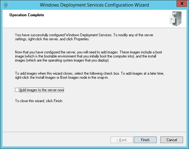Click the 'boot image' phrase in second paragraph
The width and height of the screenshot is (189, 149).
point(159,52)
